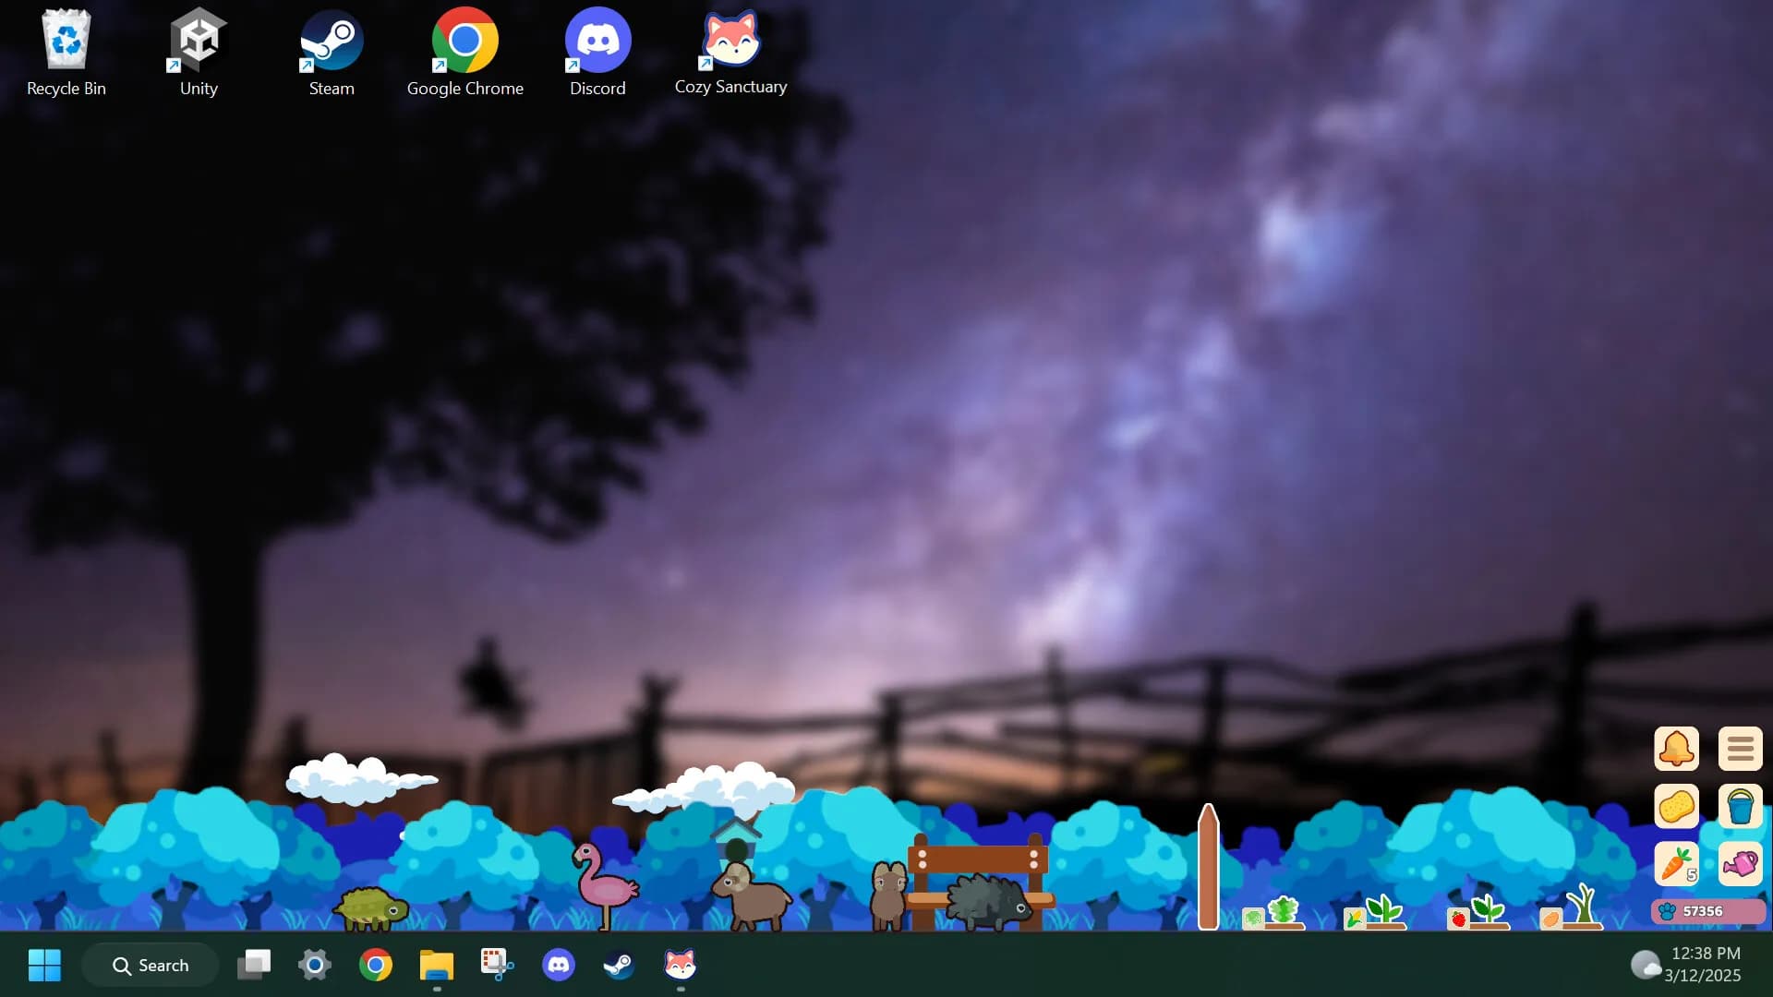The image size is (1773, 997).
Task: Open Discord from the taskbar
Action: [558, 966]
